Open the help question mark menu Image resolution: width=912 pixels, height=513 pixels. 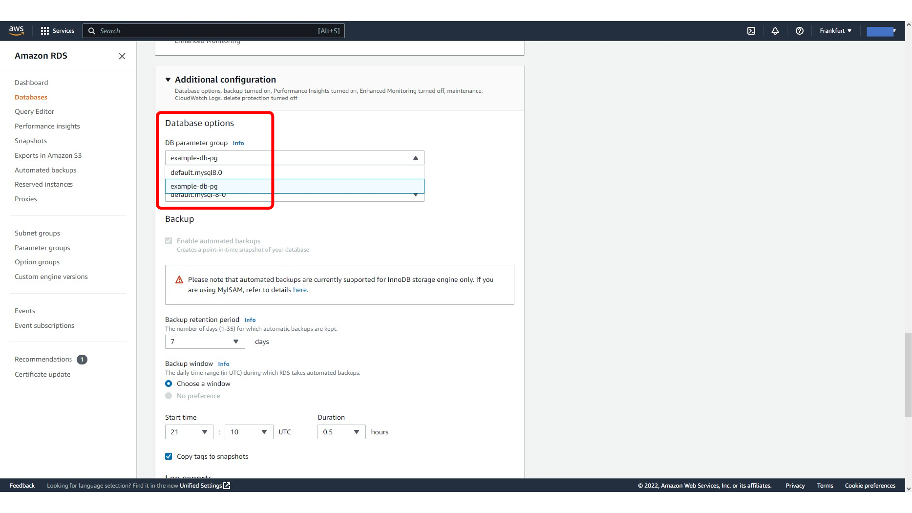[x=800, y=31]
